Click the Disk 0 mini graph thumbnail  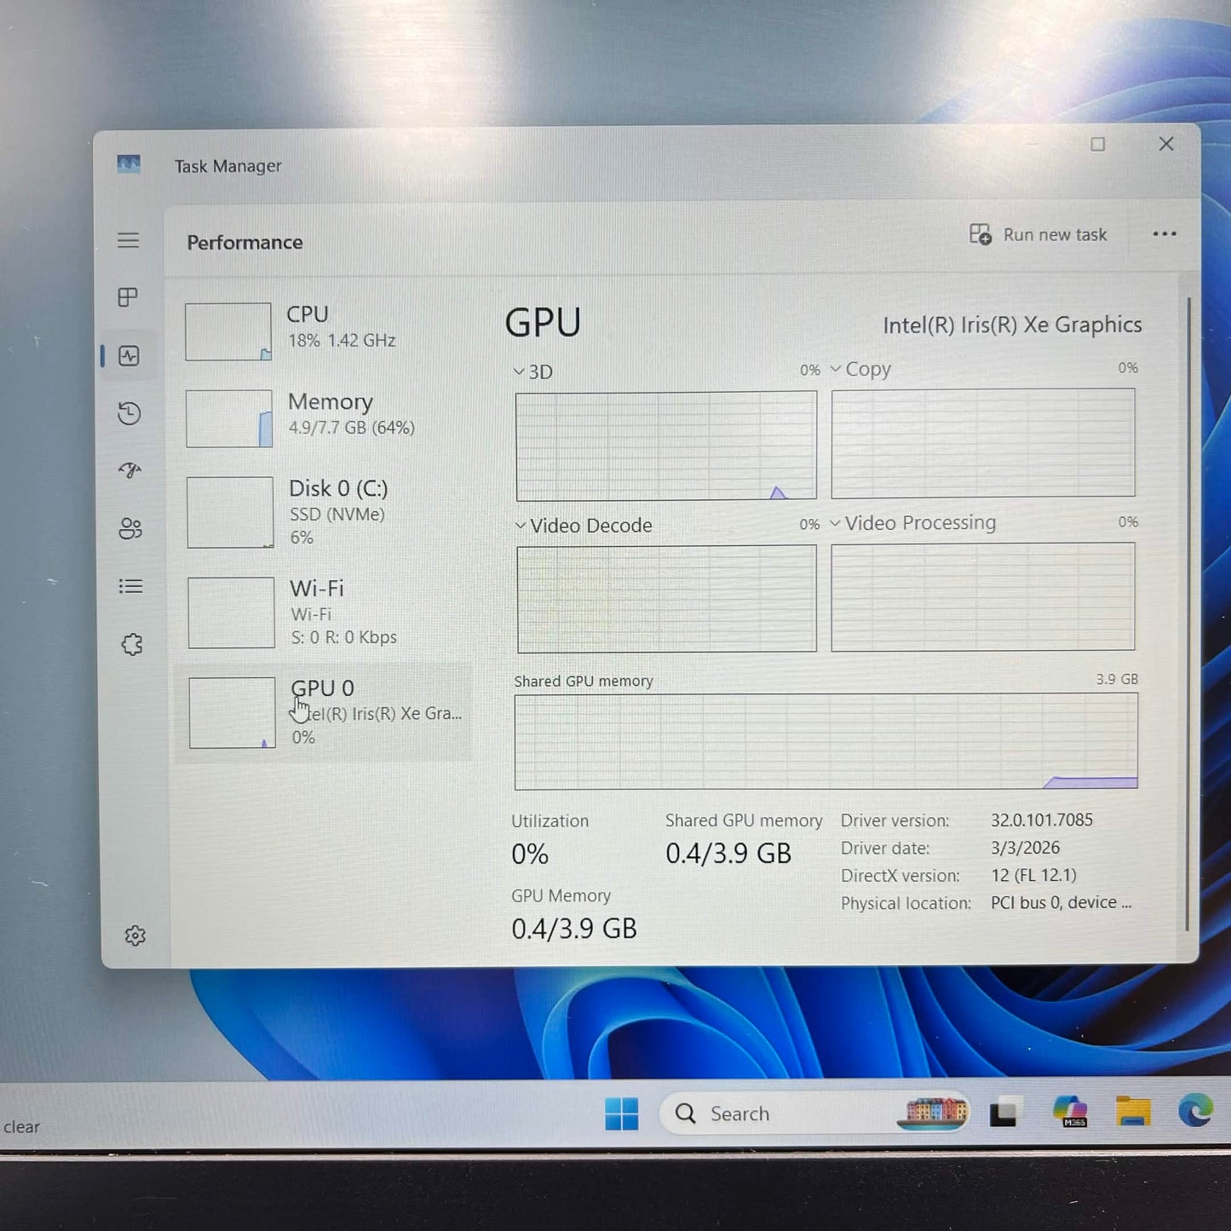coord(230,512)
